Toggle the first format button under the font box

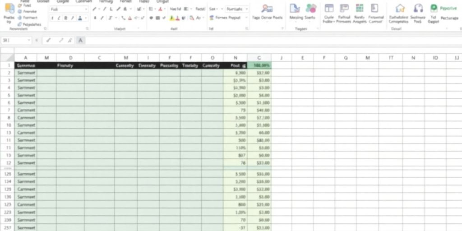52,18
